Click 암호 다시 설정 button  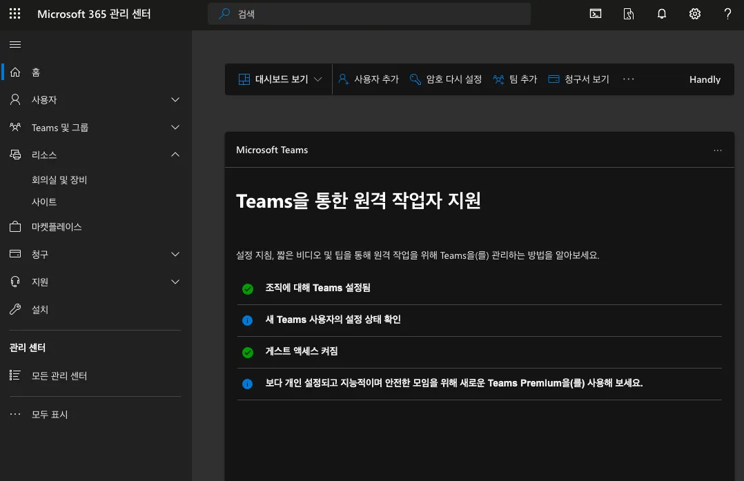(x=446, y=79)
